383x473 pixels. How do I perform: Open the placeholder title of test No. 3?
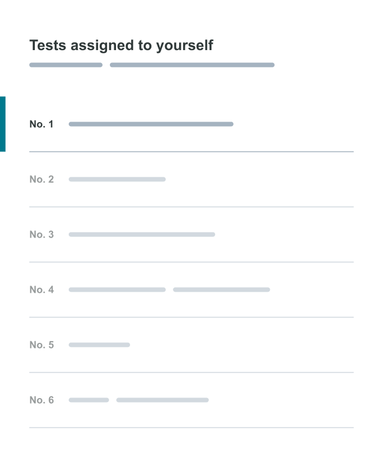pos(142,234)
